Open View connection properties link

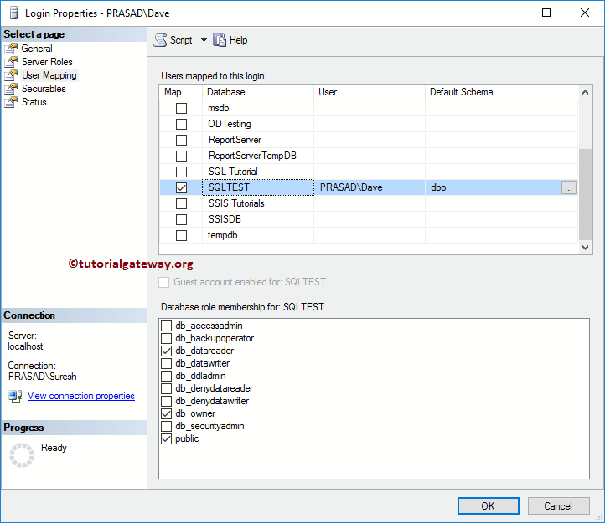(81, 396)
